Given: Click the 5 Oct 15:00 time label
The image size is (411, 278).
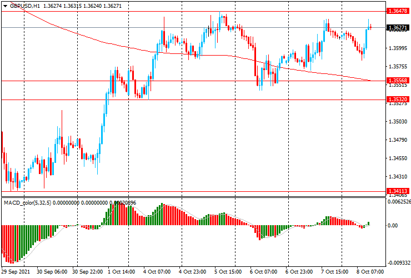Looking at the screenshot, I should 228,271.
